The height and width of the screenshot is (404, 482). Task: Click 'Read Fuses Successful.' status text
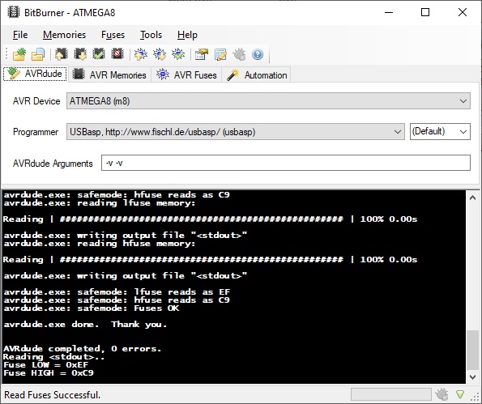pyautogui.click(x=53, y=394)
